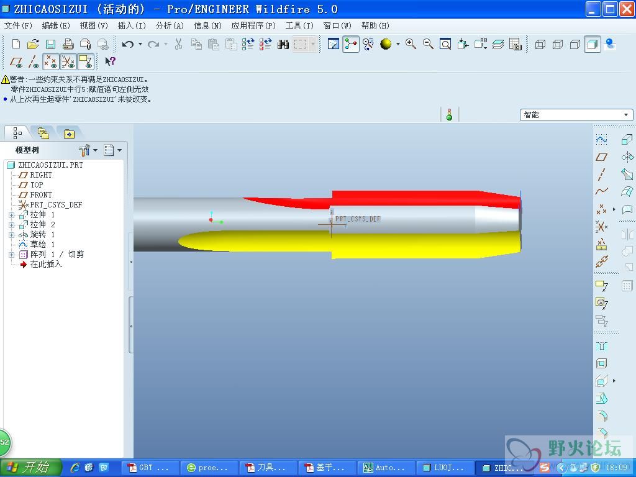Select the datum coordinate system tool on the right
Screen dimensions: 636x477
click(x=601, y=226)
